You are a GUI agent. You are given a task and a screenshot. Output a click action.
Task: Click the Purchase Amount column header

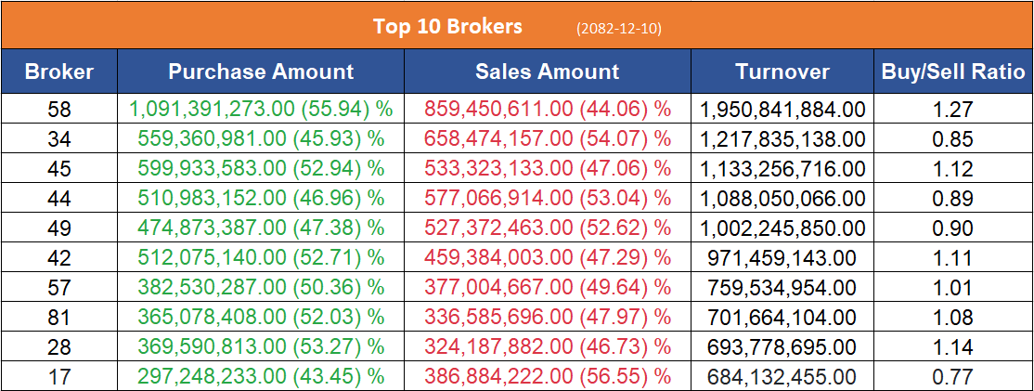tap(261, 72)
